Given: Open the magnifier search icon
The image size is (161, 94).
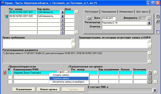Looking at the screenshot, I should [158, 21].
